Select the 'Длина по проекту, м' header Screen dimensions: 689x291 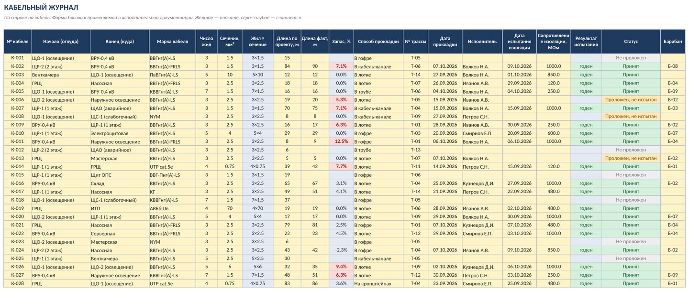[287, 42]
